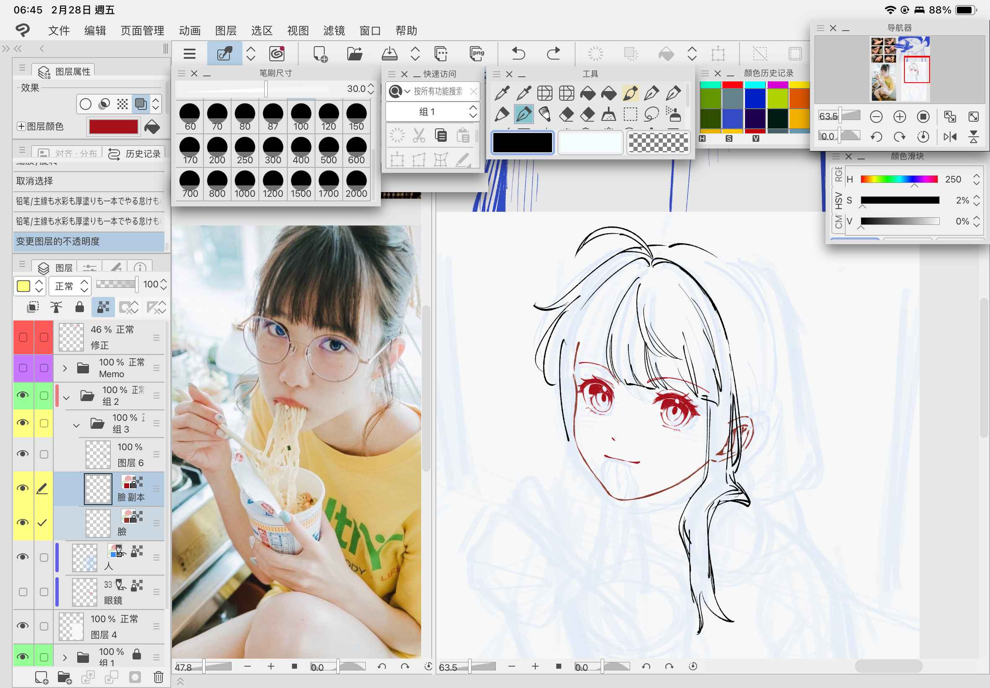The height and width of the screenshot is (688, 990).
Task: Select 取消选择 history entry
Action: [89, 181]
